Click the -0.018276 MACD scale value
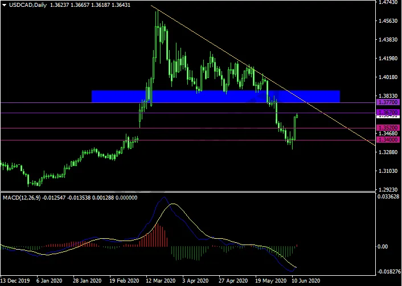This screenshot has height=286, width=402. coord(389,271)
